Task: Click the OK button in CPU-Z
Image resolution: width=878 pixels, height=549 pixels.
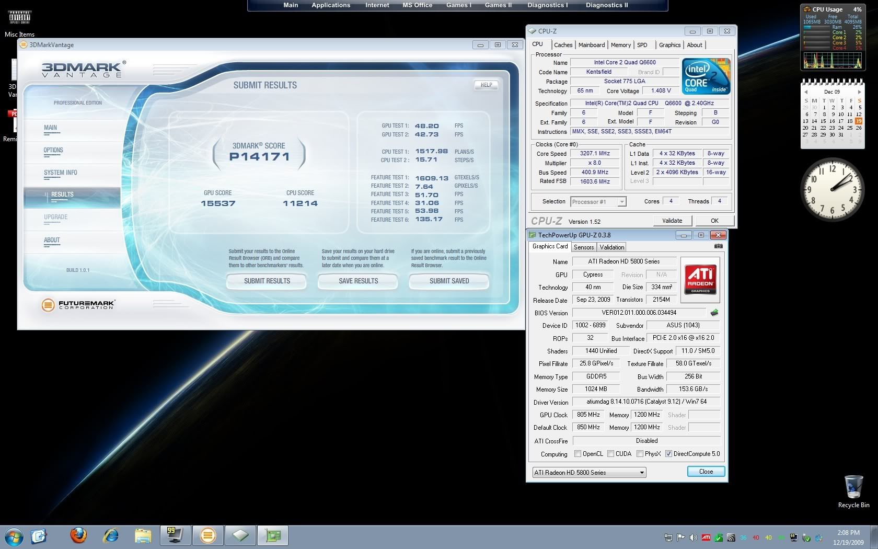Action: pyautogui.click(x=714, y=221)
